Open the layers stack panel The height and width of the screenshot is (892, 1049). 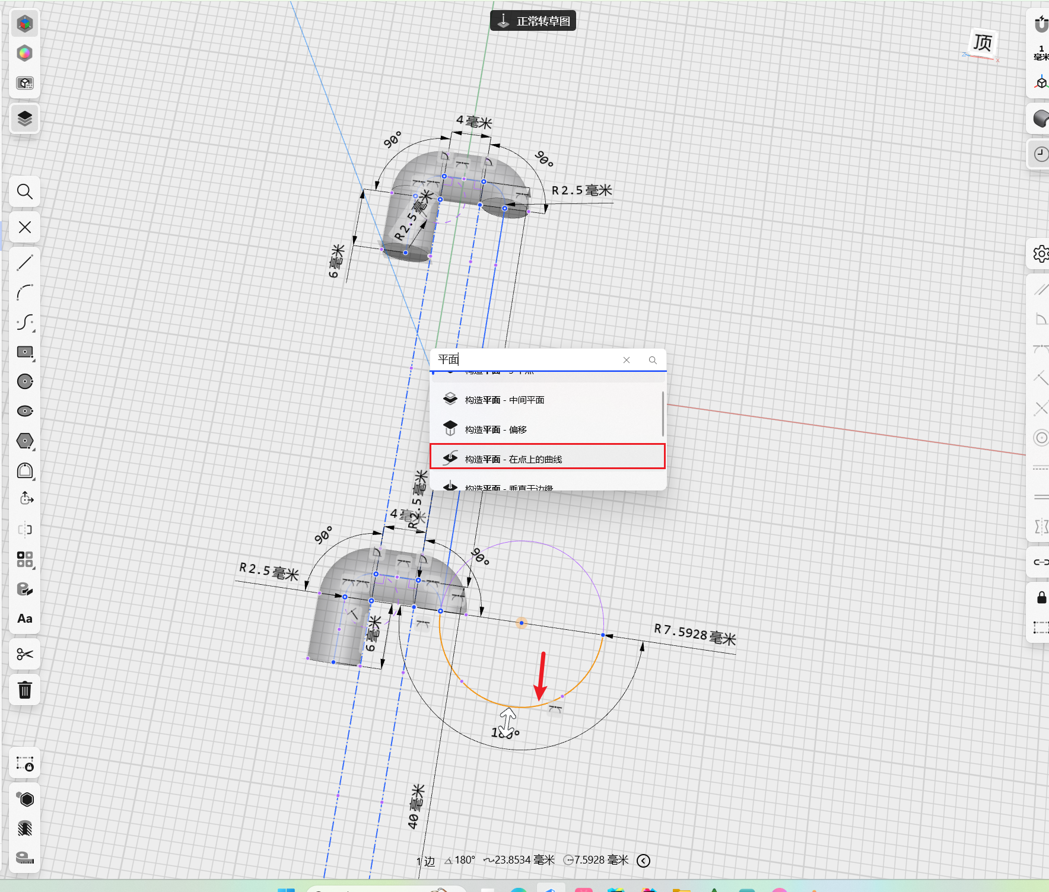[x=25, y=119]
